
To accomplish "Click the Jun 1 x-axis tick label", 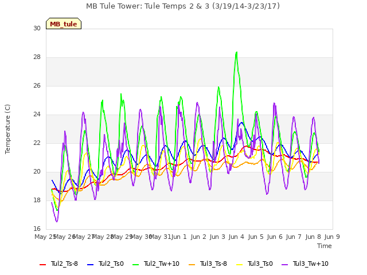I will click(x=179, y=237).
